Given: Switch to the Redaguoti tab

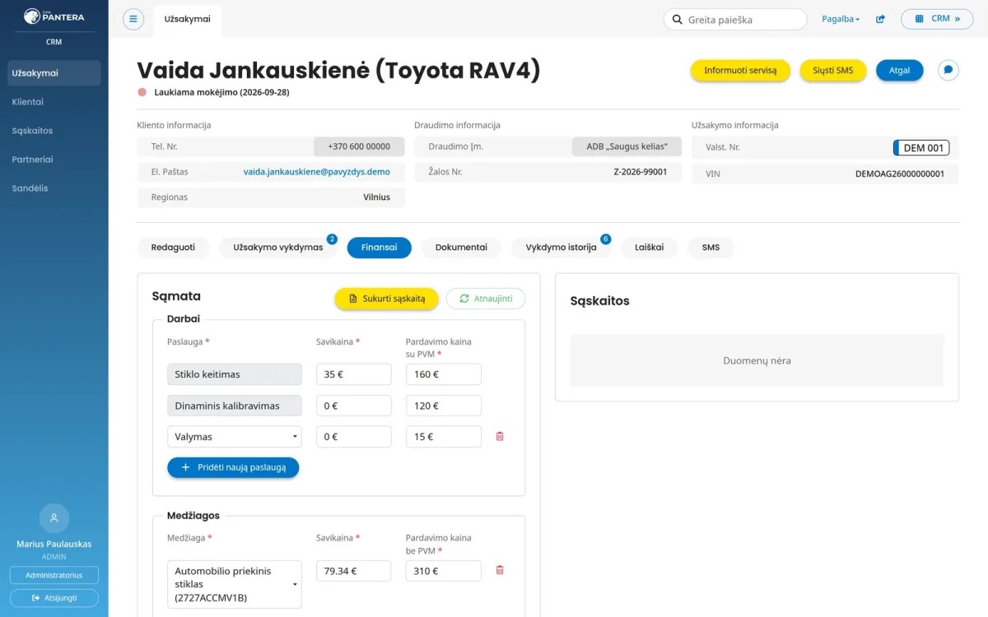Looking at the screenshot, I should [x=174, y=248].
